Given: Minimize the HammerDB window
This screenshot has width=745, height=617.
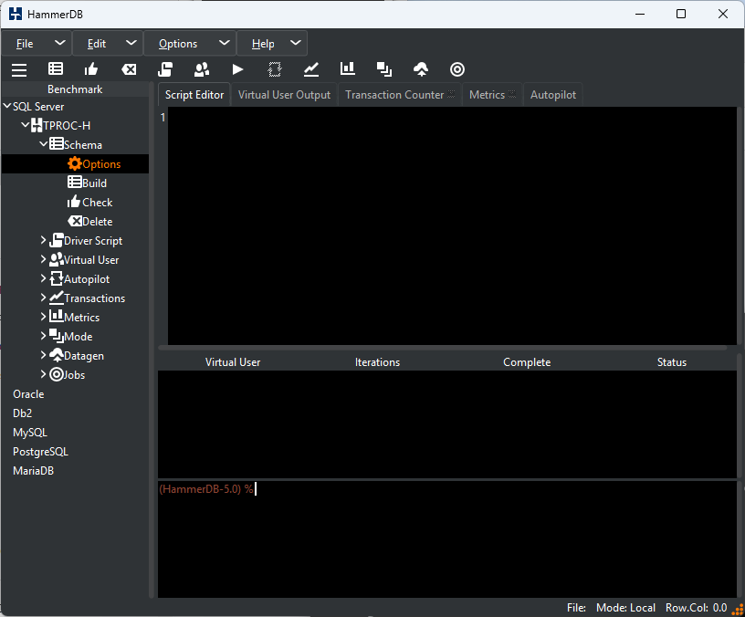Looking at the screenshot, I should (x=640, y=14).
